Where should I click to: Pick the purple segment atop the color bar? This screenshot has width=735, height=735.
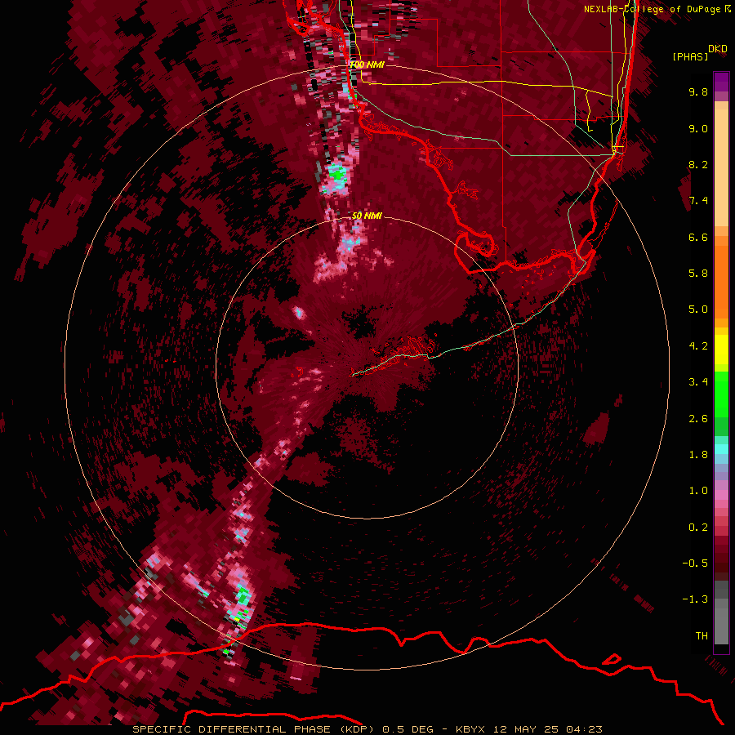721,82
